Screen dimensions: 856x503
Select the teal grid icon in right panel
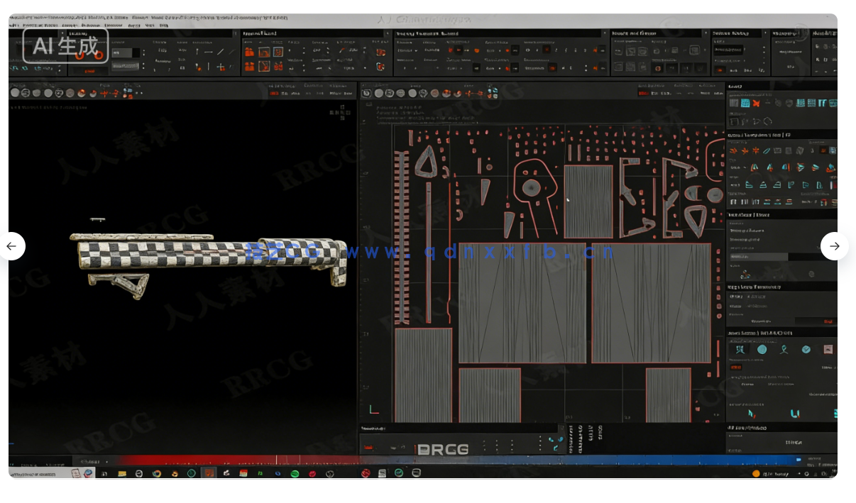click(x=745, y=104)
